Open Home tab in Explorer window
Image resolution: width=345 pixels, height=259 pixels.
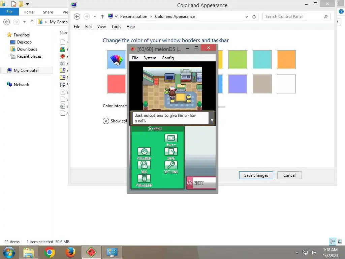point(29,12)
